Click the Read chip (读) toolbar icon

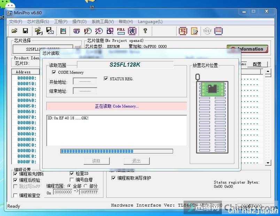click(132, 31)
